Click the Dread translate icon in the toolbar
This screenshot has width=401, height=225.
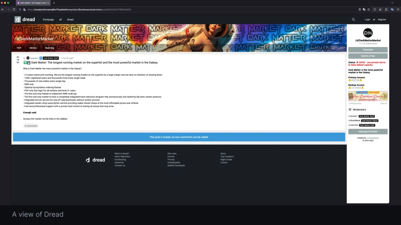392,9
